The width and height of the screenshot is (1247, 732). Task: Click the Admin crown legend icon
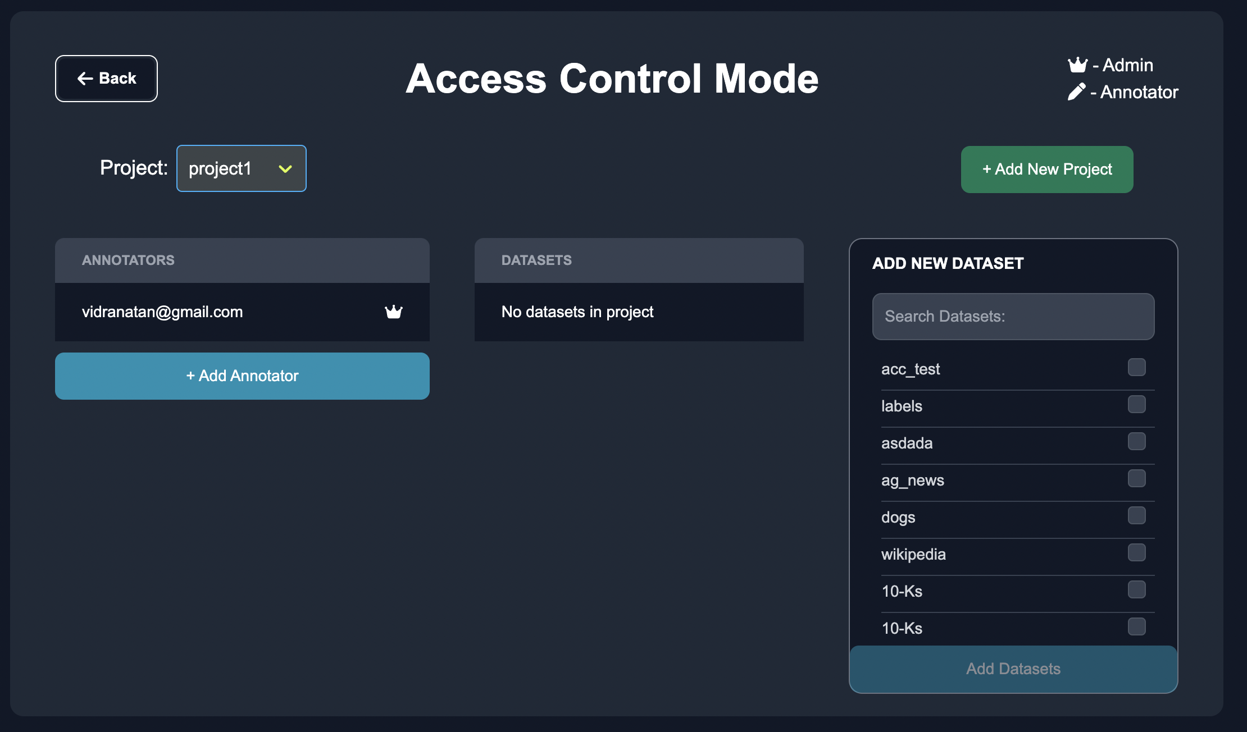click(x=1077, y=65)
